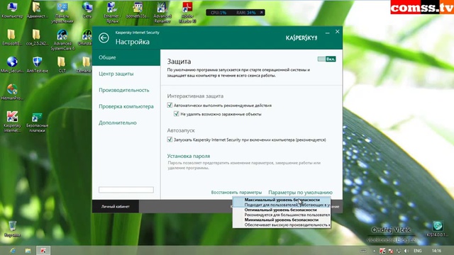Select the cce_2.5.242 folder on desktop

pos(37,38)
